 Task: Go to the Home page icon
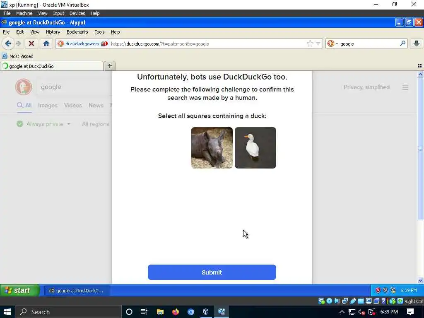point(46,43)
